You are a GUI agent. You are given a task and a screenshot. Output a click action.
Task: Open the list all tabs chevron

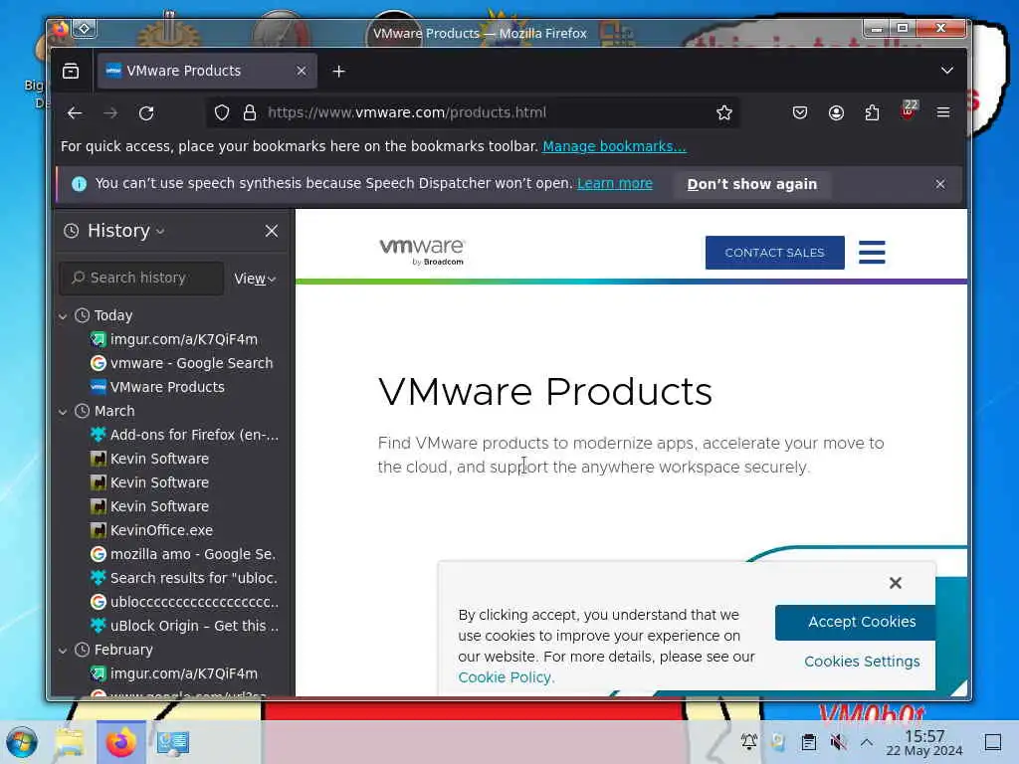click(x=947, y=71)
